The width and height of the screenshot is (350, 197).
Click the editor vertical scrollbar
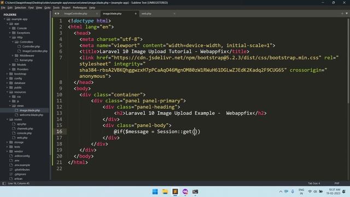[x=348, y=60]
